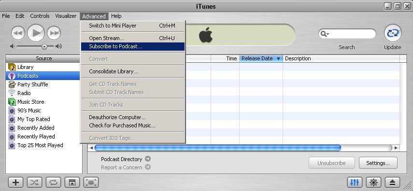
Task: Toggle artwork viewer button
Action: point(72,182)
